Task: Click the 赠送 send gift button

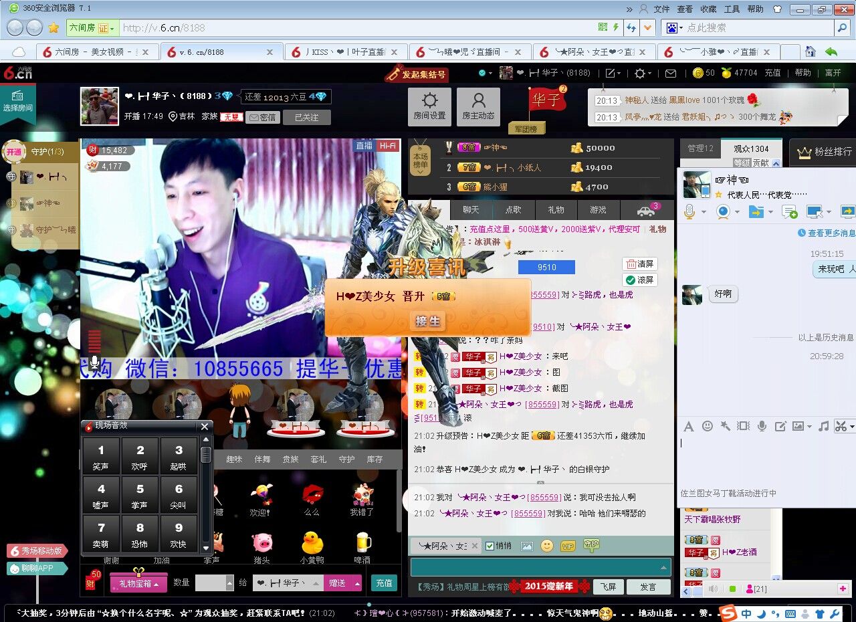Action: coord(338,583)
